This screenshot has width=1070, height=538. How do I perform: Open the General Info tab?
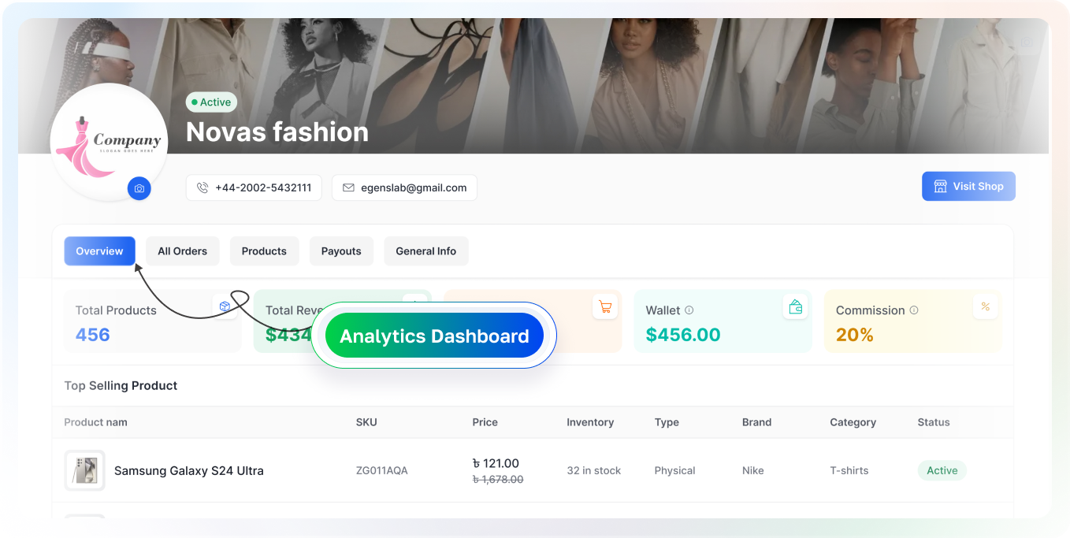point(425,251)
